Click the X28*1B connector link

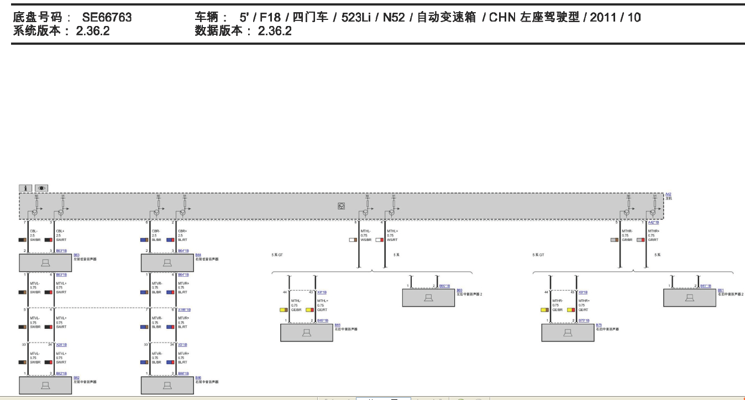point(61,344)
